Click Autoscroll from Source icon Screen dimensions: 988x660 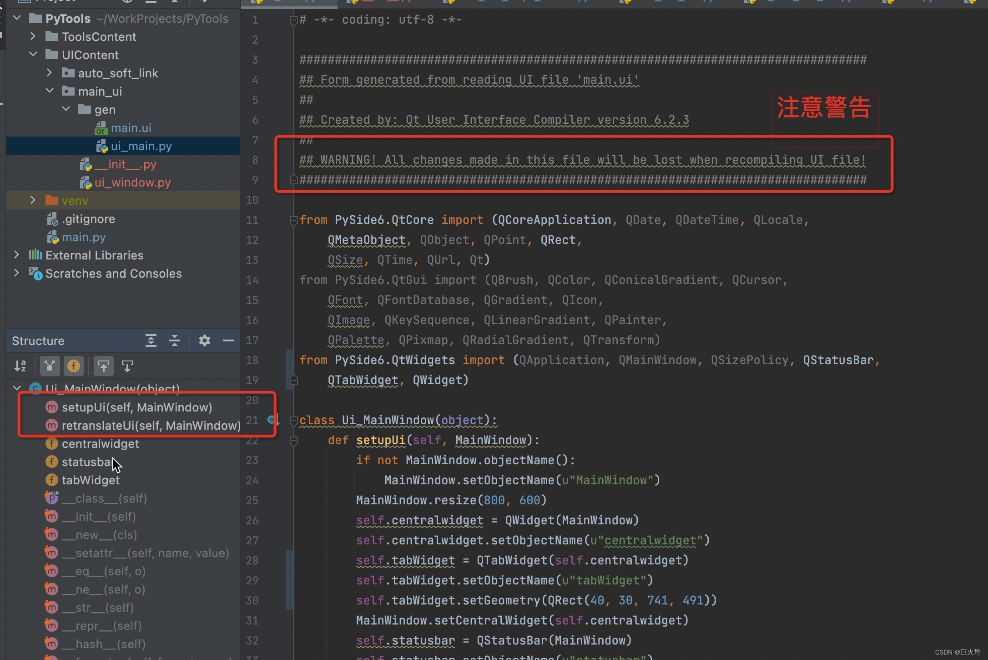point(127,366)
